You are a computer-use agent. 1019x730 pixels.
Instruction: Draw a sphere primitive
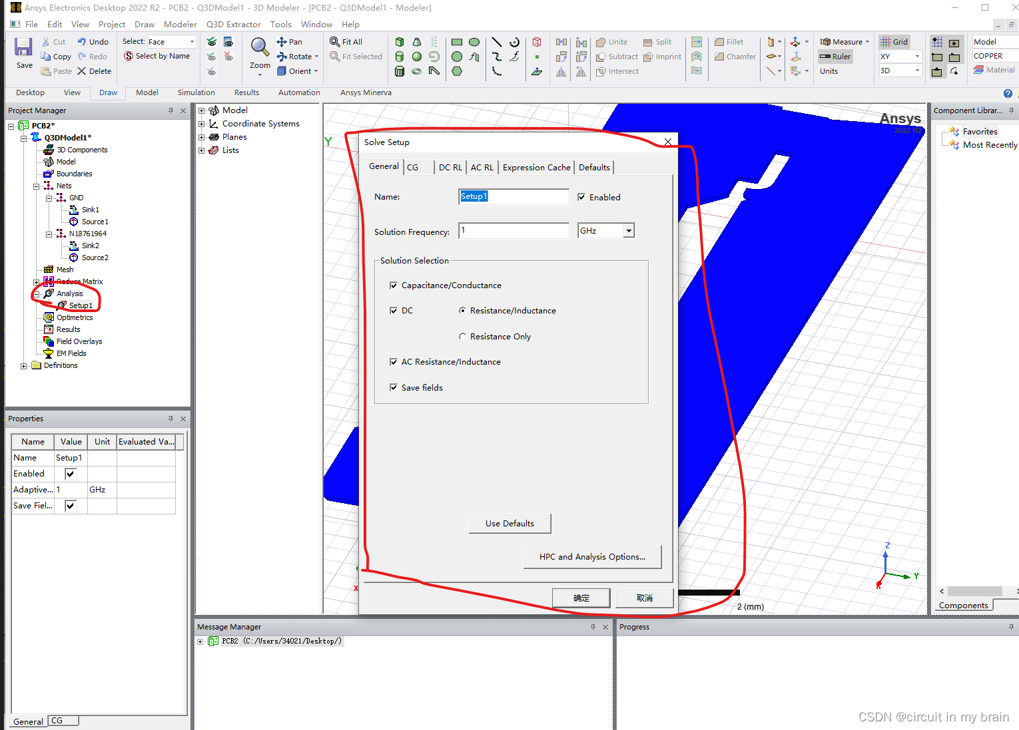point(417,57)
